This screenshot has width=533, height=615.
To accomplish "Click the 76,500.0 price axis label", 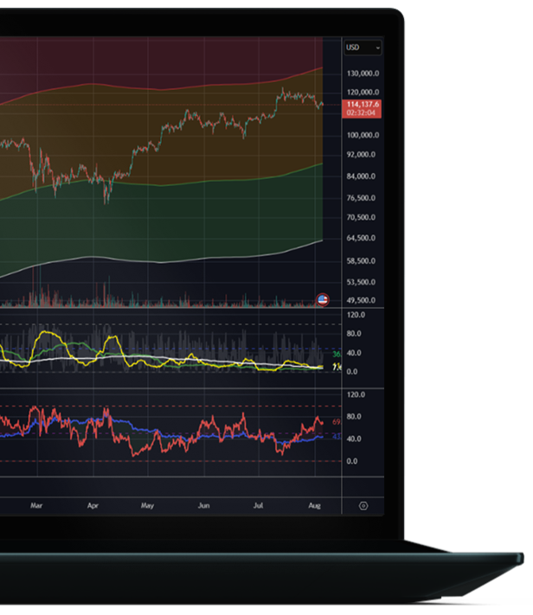I will [361, 198].
